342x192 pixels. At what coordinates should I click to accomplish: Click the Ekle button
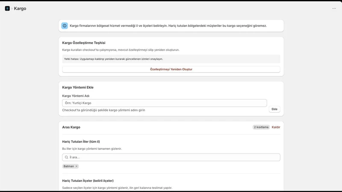(x=274, y=109)
